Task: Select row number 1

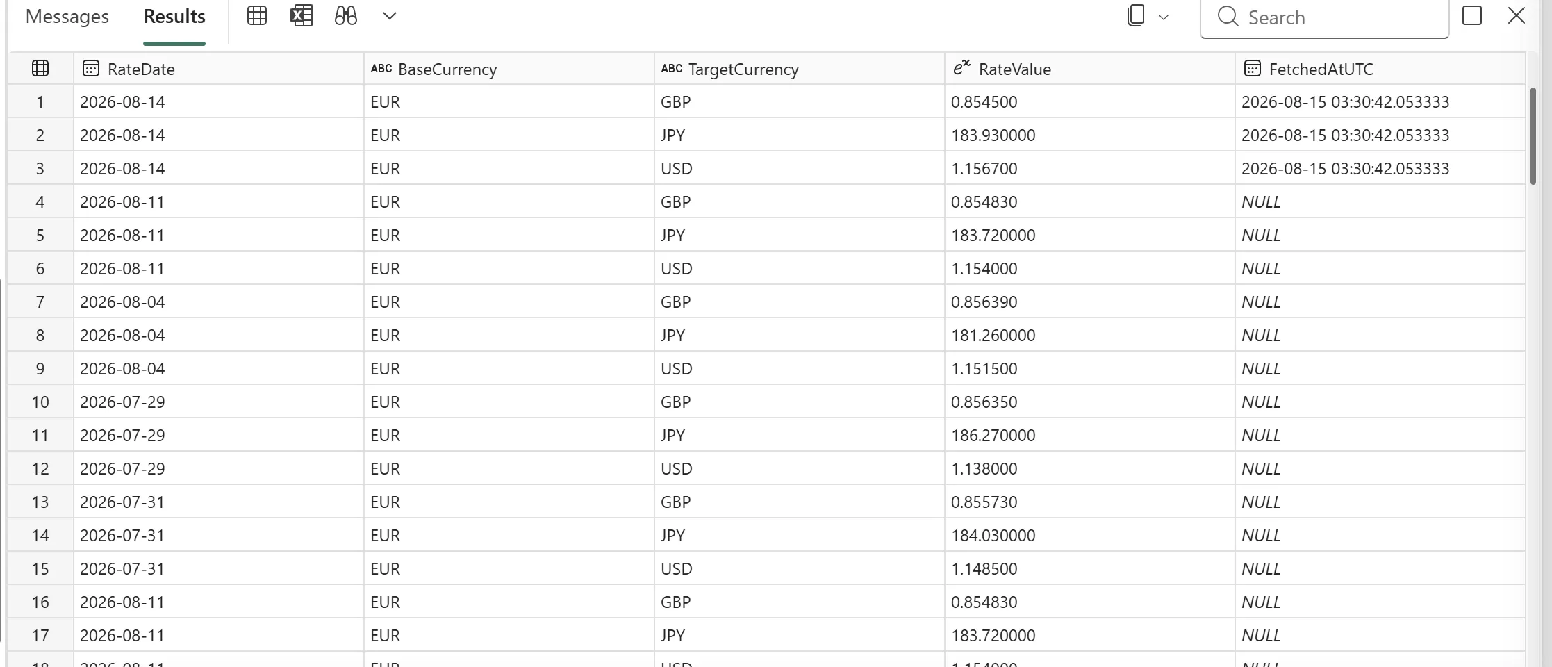Action: point(40,102)
